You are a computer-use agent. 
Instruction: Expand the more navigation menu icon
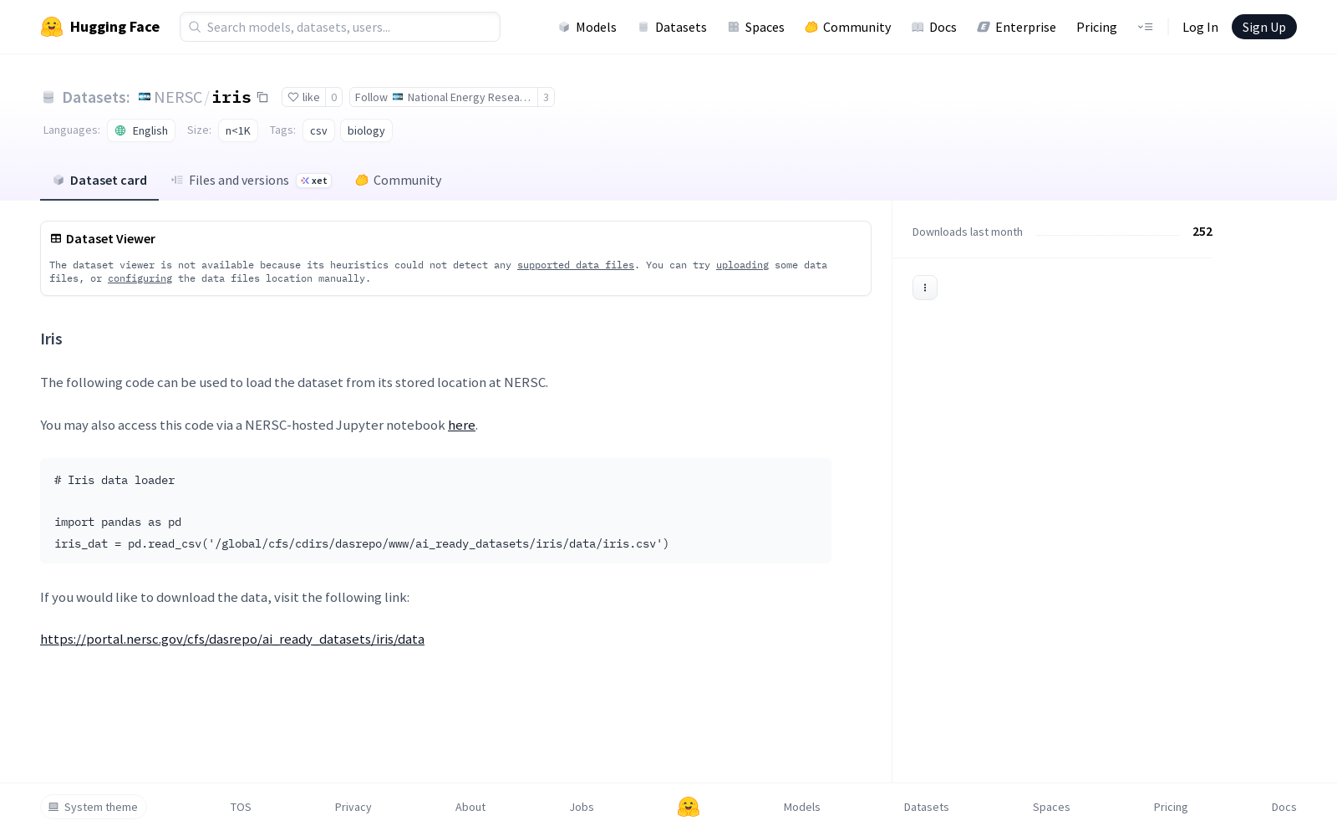1145,27
